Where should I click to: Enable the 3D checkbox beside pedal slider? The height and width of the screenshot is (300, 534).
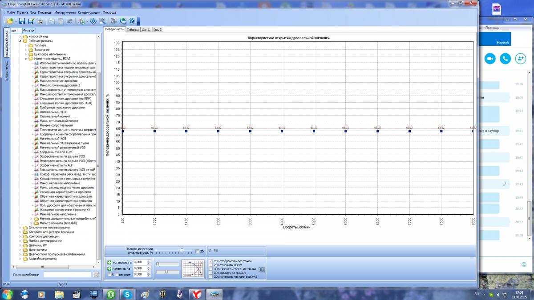[197, 252]
